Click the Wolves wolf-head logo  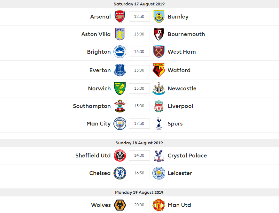click(120, 205)
